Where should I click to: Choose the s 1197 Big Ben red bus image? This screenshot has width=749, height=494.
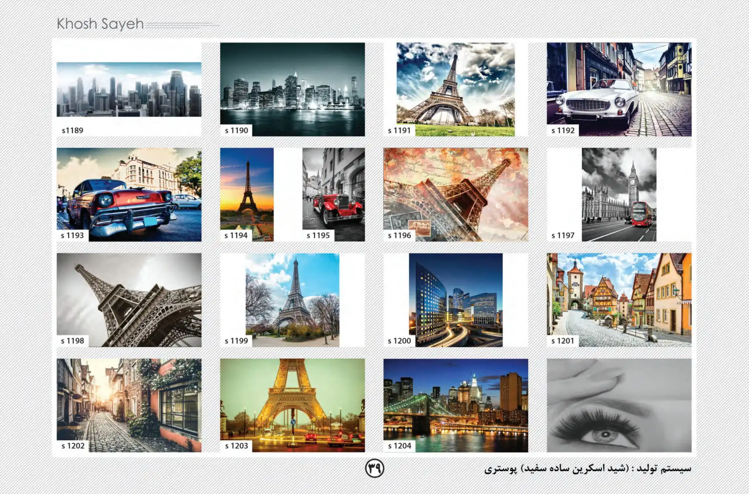(619, 195)
